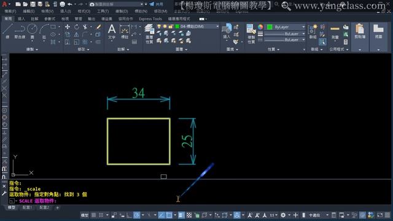Switch to Layout1 (配置1) tab
Screen dimensions: 393x221
27,207
